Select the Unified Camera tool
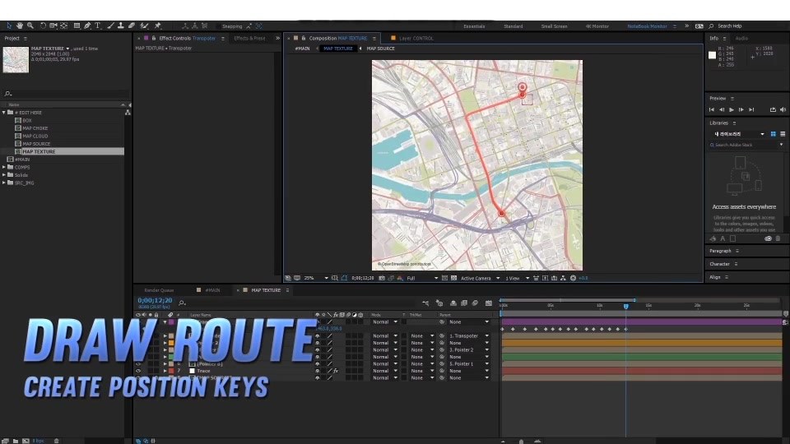This screenshot has height=444, width=790. [53, 25]
